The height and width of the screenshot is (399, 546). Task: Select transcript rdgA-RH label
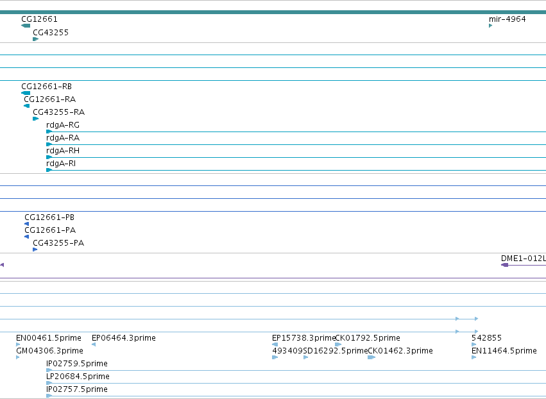63,151
